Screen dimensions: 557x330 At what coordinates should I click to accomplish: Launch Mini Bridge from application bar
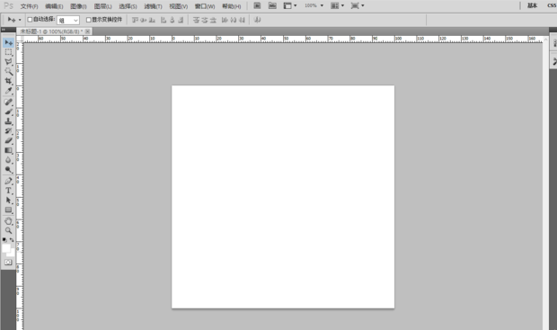tap(272, 5)
